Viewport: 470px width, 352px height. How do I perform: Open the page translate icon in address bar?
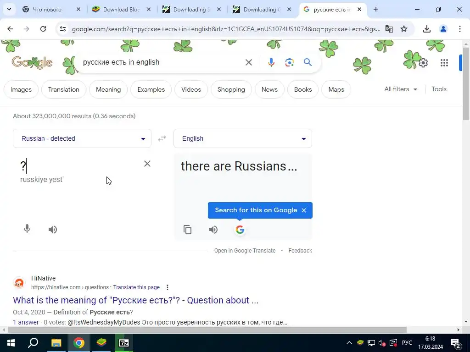(389, 29)
